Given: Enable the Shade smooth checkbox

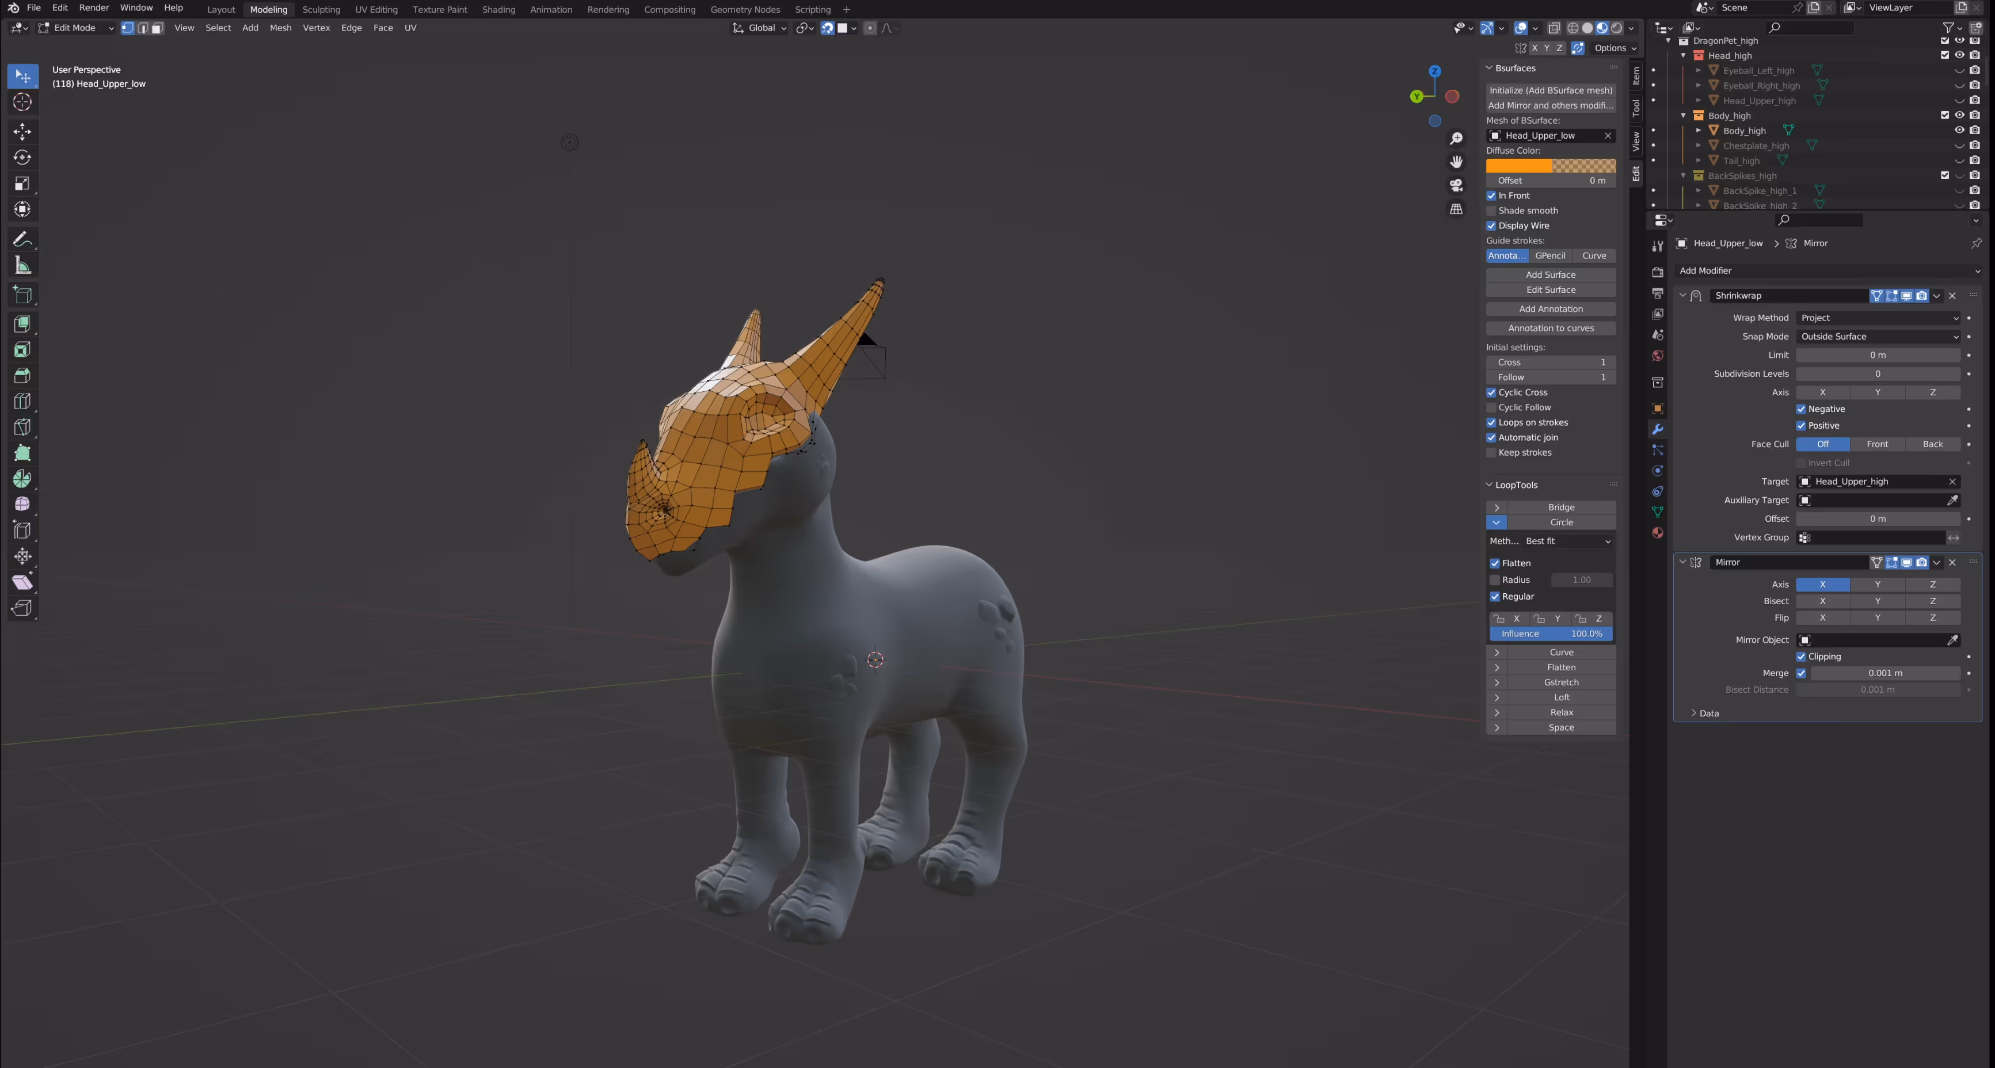Looking at the screenshot, I should (1491, 211).
